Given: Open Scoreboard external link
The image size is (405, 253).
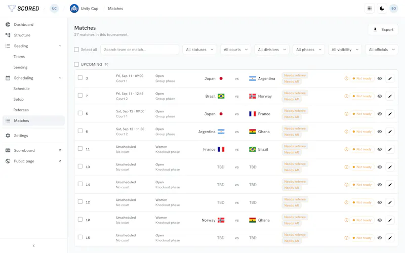Looking at the screenshot, I should click(x=60, y=150).
